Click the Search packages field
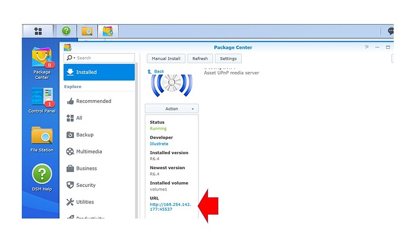Viewport: 411px width, 231px height. click(x=99, y=58)
